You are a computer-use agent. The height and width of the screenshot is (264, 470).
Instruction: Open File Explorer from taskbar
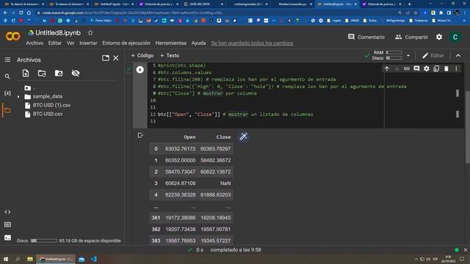point(30,259)
